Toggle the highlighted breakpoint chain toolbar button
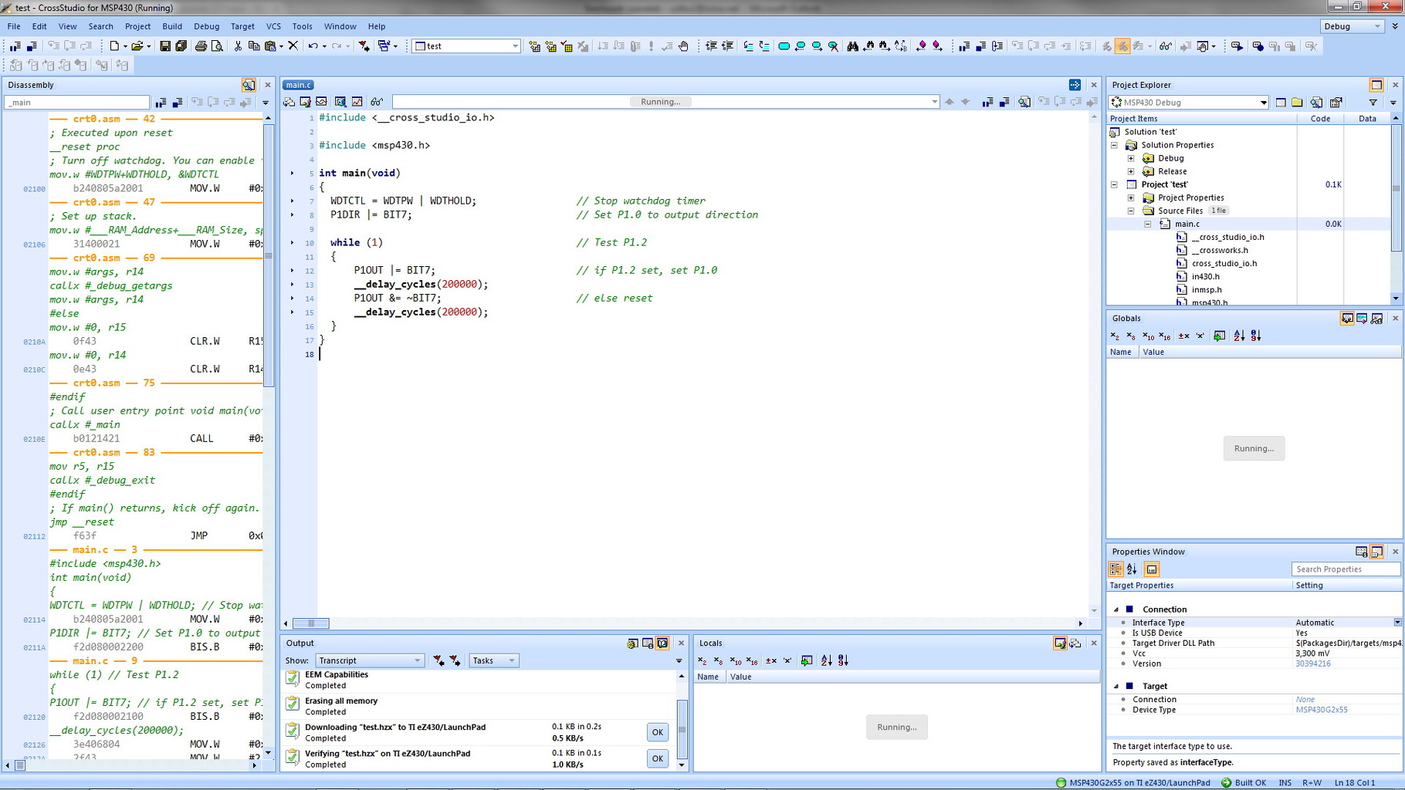This screenshot has height=790, width=1405. (x=1122, y=46)
